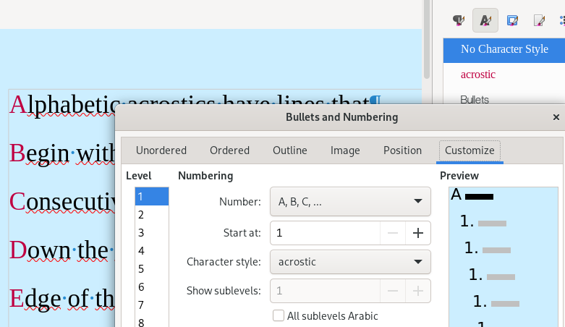Enable All sublevels Arabic checkbox
The image size is (565, 327).
click(279, 315)
